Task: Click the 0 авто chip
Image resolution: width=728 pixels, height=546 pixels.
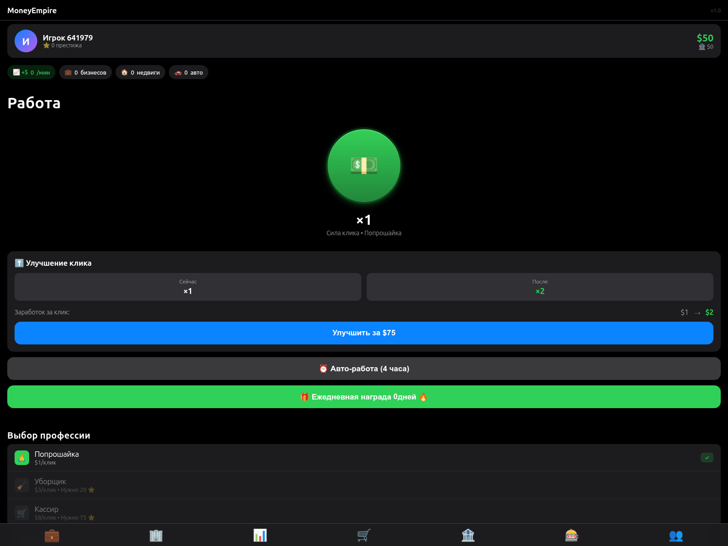Action: [x=188, y=72]
